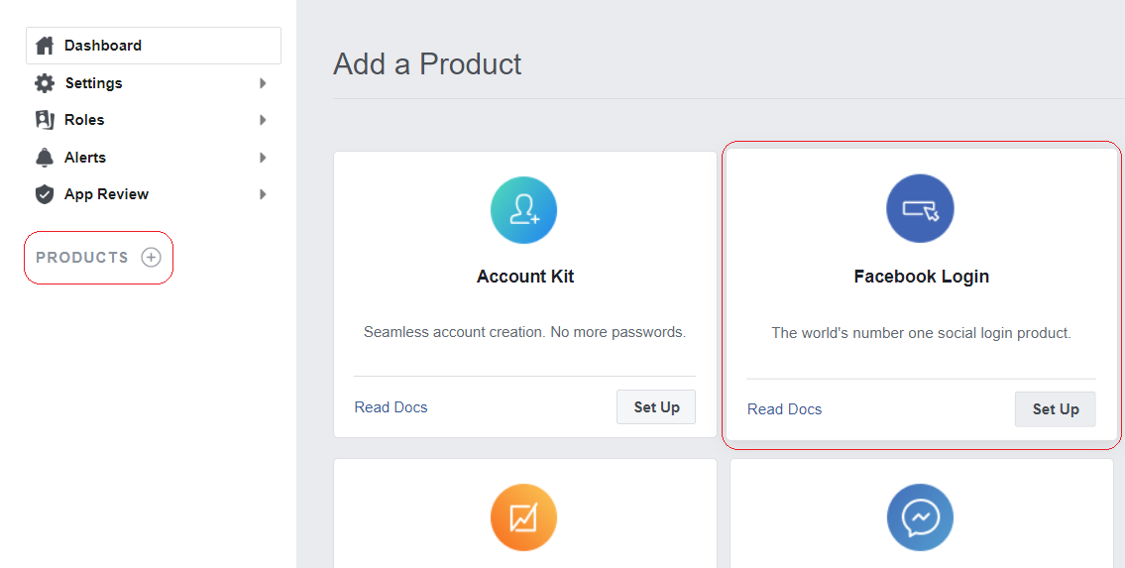The width and height of the screenshot is (1125, 568).
Task: Expand the Settings submenu arrow
Action: [263, 83]
